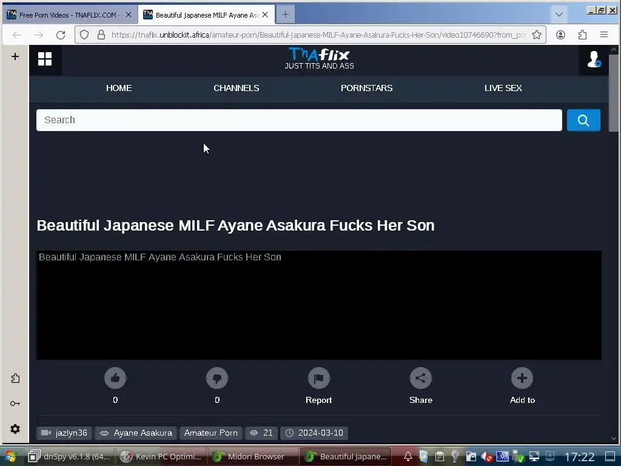The width and height of the screenshot is (621, 466).
Task: Open sidebar settings gear icon
Action: (x=15, y=429)
